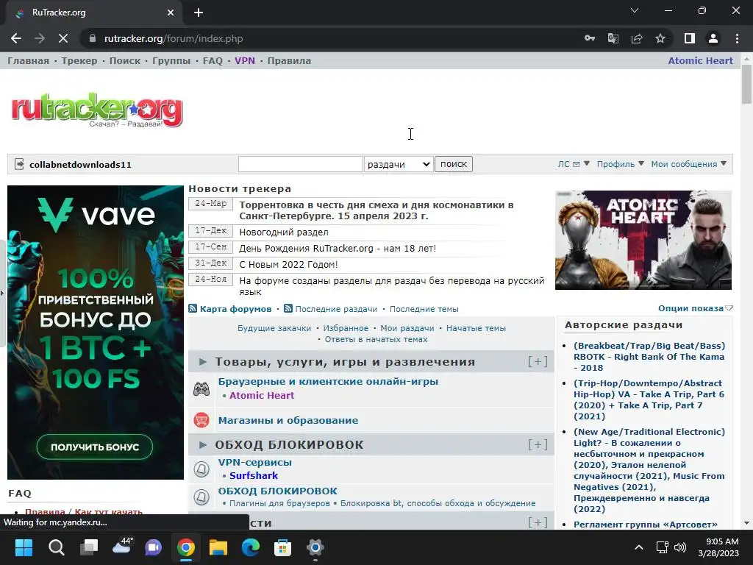Click ПОЛУЧИТЬ БОНУС on the vave banner
Image resolution: width=753 pixels, height=565 pixels.
point(95,447)
